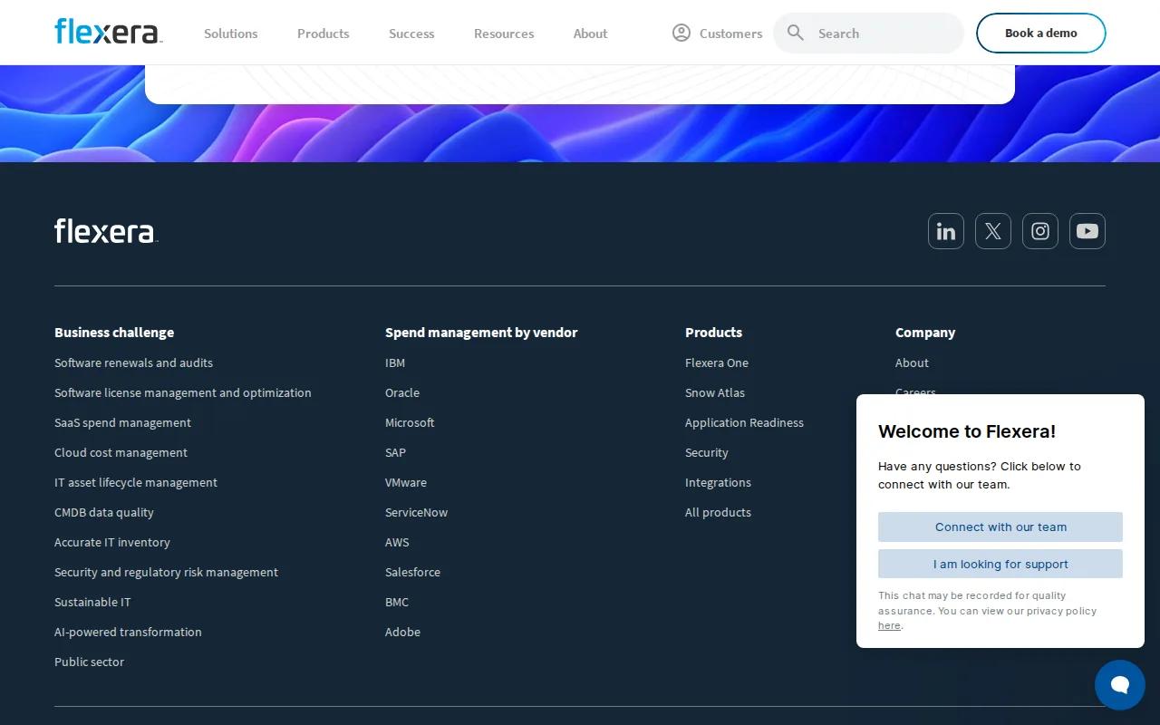Click the Products footer column heading
The image size is (1160, 725).
[x=713, y=333]
